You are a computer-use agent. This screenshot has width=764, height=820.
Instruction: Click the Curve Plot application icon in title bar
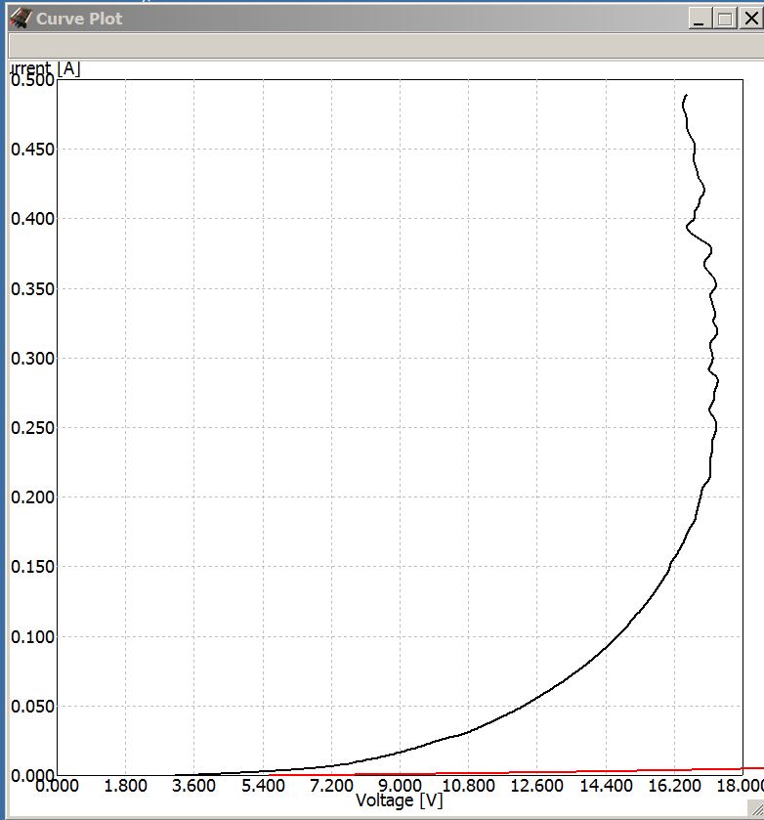click(x=20, y=18)
